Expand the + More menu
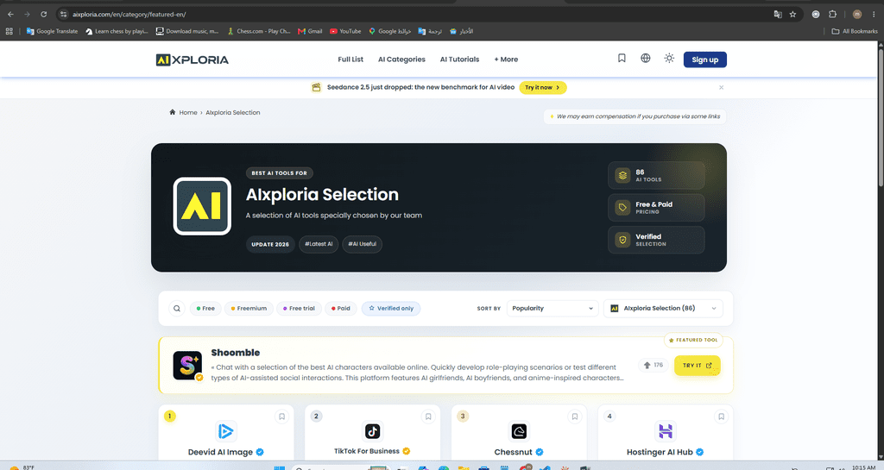The image size is (884, 470). tap(506, 60)
